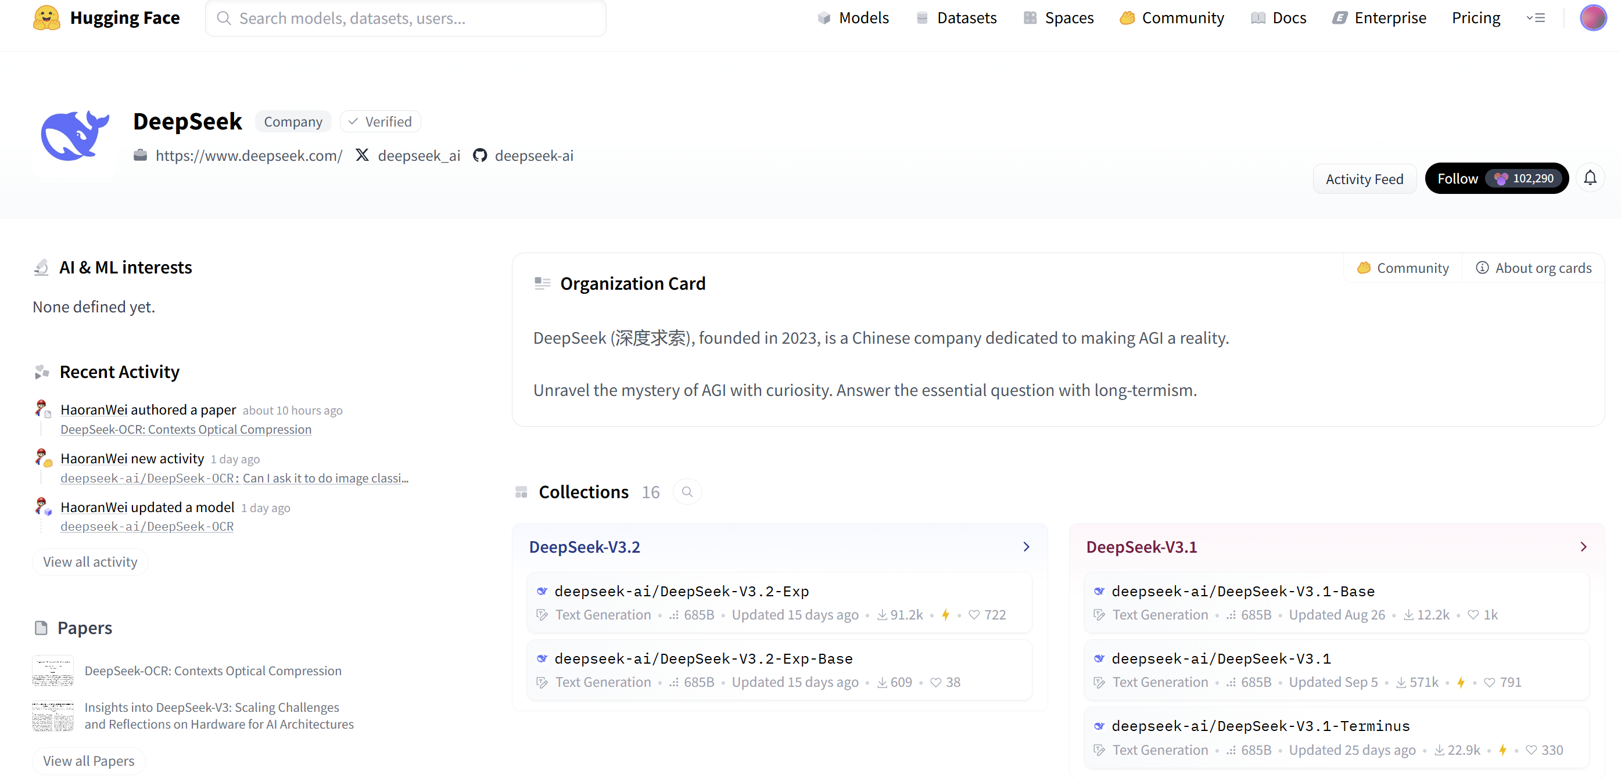Click the notification bell icon
Viewport: 1621px width, 778px height.
tap(1590, 179)
